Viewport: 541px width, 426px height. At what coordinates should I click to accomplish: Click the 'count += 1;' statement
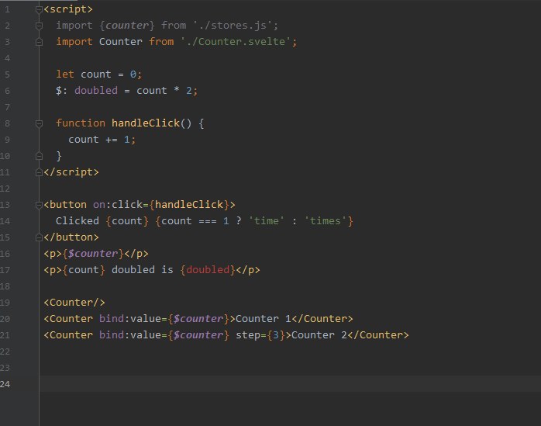point(102,140)
